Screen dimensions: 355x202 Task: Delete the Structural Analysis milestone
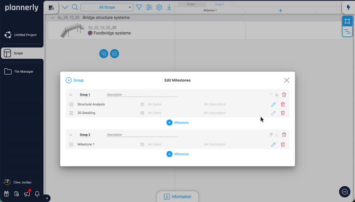[x=283, y=105]
